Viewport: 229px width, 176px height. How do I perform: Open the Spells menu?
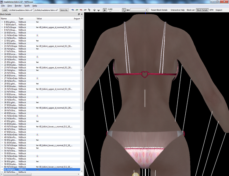(27, 6)
